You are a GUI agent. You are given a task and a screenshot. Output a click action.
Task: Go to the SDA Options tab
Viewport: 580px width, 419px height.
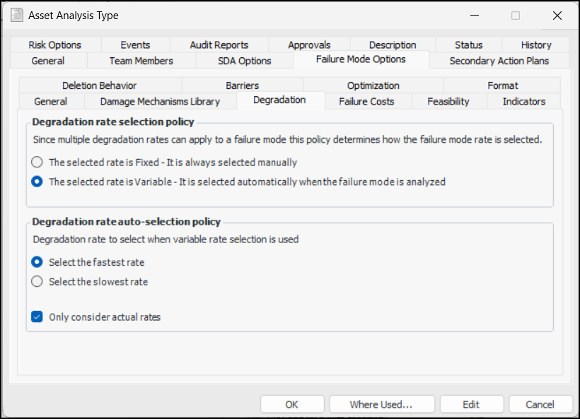[x=244, y=61]
